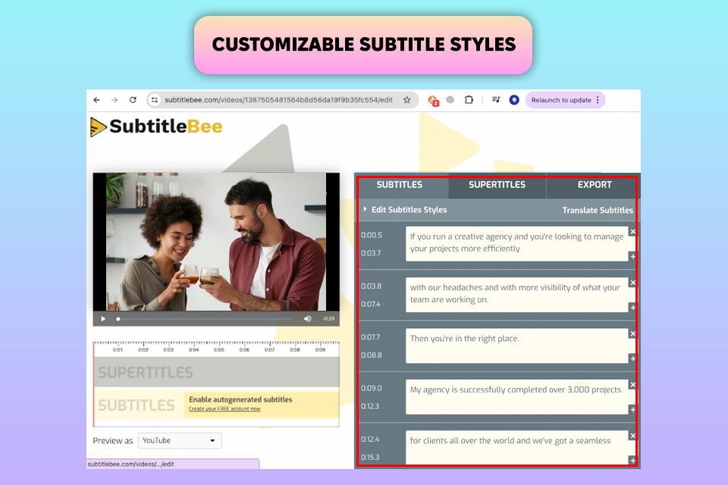Click end time 0:03.7
The width and height of the screenshot is (728, 485).
[x=371, y=253]
